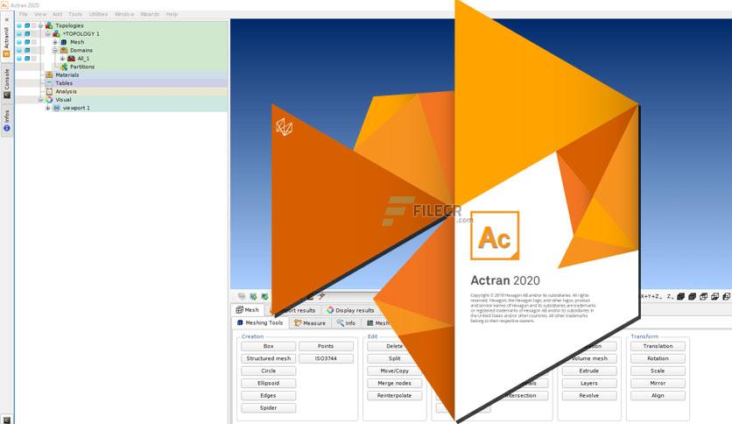Toggle visibility circle for the Topologies row
Image resolution: width=732 pixels, height=424 pixels.
[19, 25]
